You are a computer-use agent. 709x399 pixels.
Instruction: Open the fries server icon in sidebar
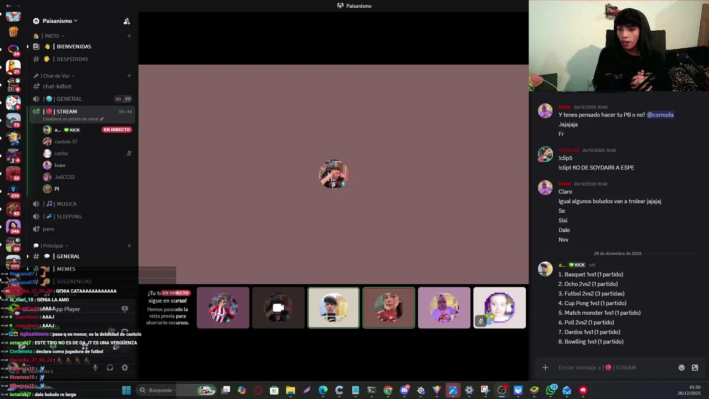click(x=13, y=31)
